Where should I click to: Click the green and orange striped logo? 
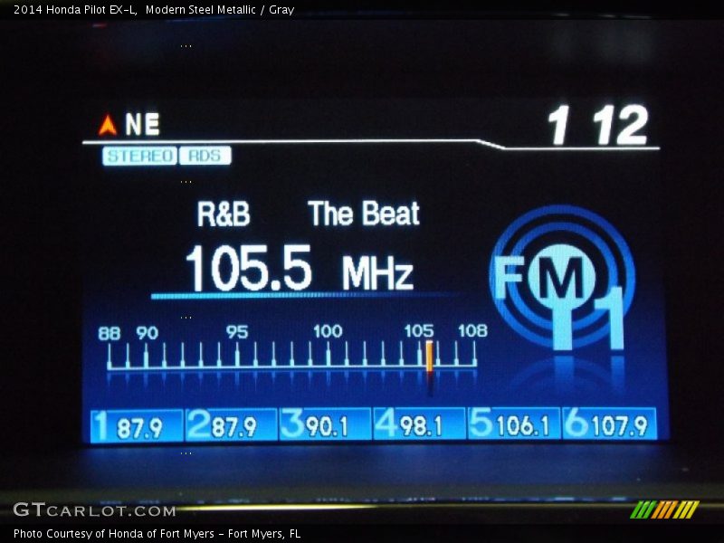pyautogui.click(x=664, y=510)
